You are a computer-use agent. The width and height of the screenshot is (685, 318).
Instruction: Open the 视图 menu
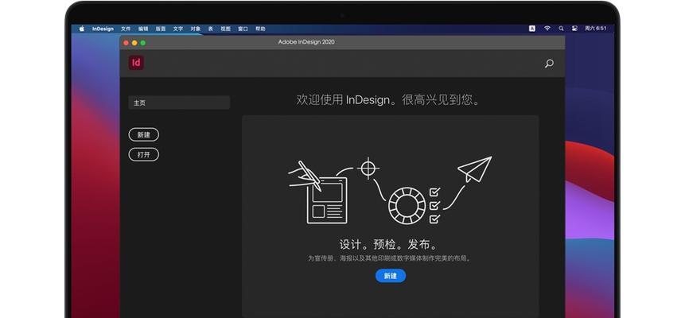[x=225, y=29]
